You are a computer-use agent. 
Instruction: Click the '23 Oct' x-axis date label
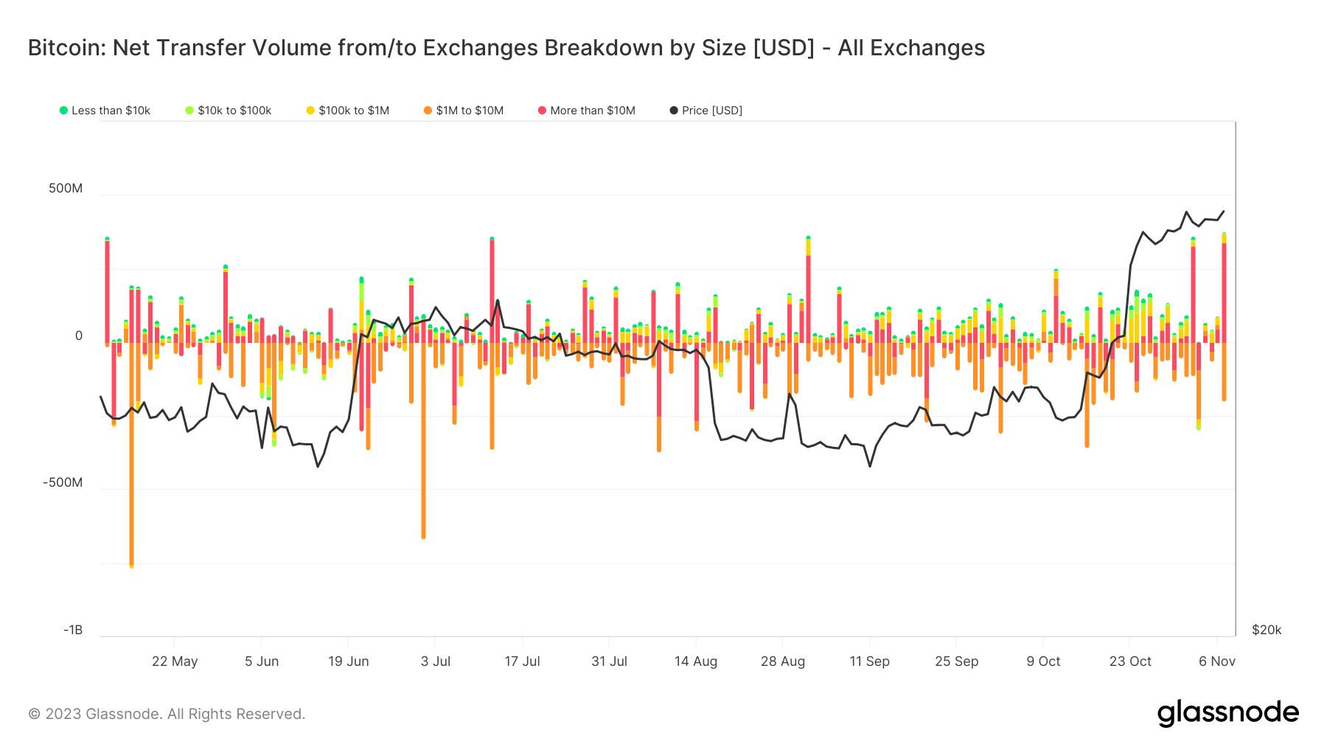(1130, 661)
